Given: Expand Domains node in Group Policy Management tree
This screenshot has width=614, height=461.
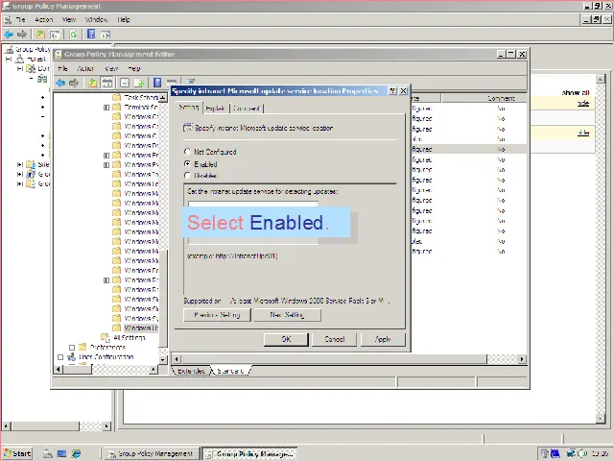Looking at the screenshot, I should coord(20,68).
